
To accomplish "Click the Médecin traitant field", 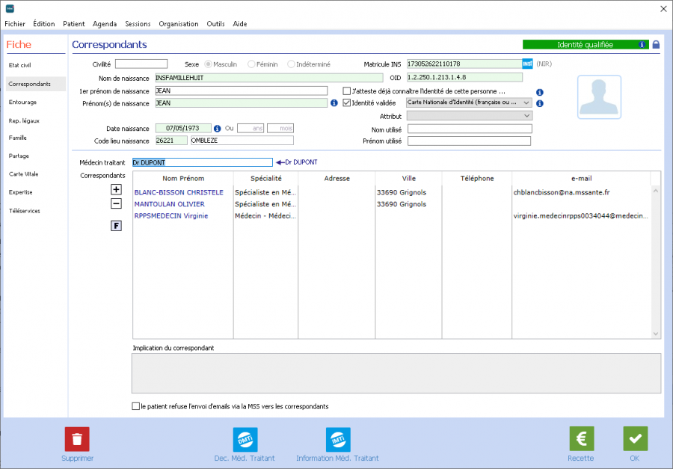I will click(x=202, y=162).
